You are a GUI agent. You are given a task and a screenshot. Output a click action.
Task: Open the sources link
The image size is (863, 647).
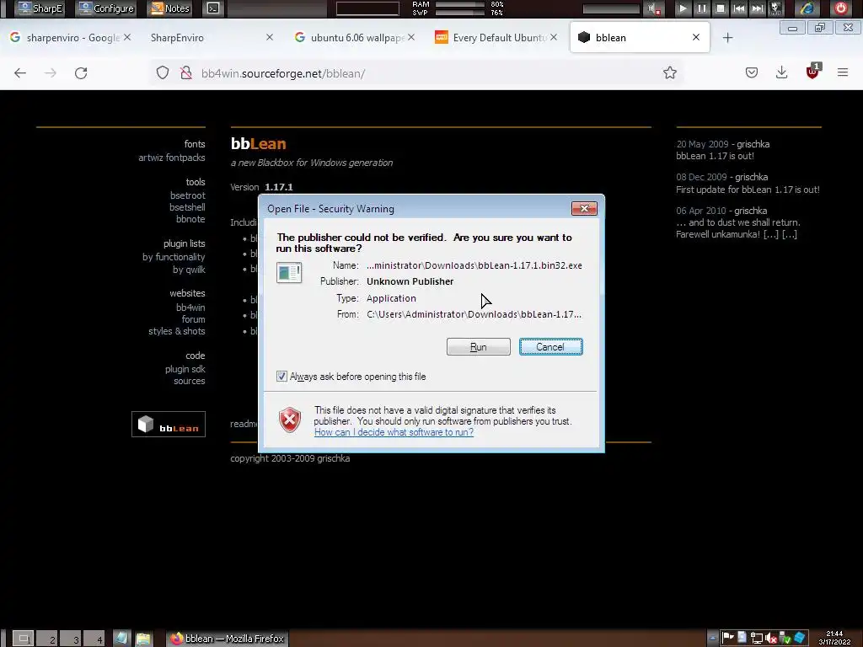[190, 381]
